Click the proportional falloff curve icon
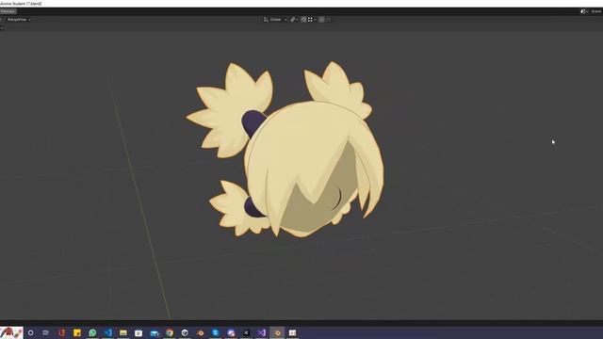 tap(329, 19)
